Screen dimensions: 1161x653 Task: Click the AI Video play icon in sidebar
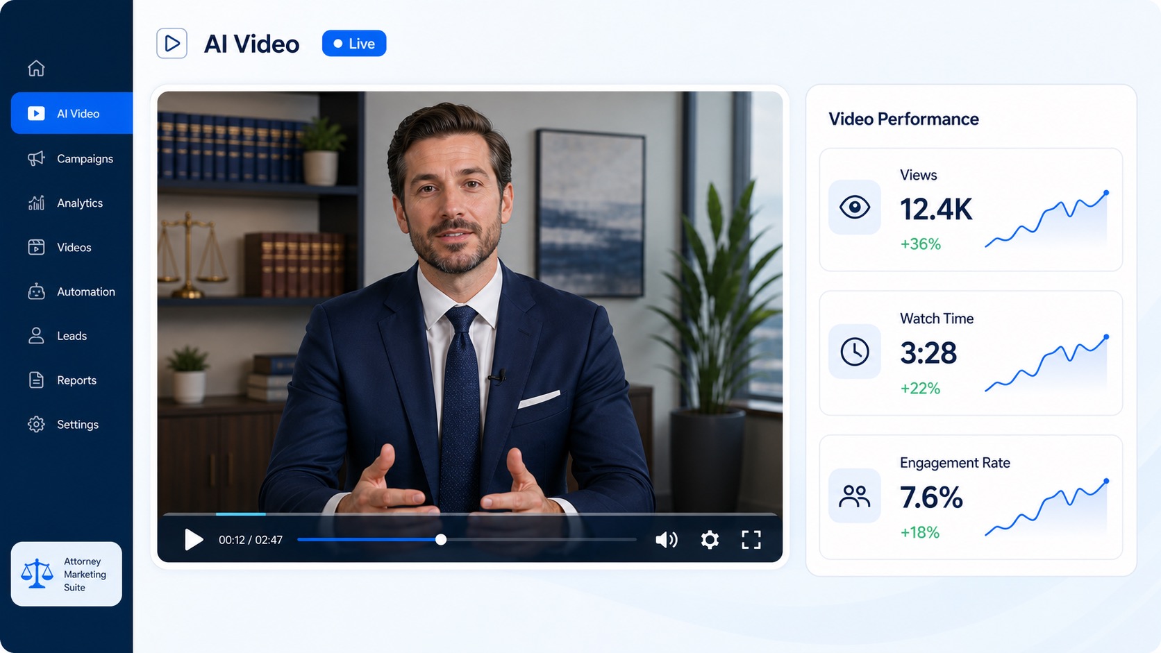tap(36, 113)
